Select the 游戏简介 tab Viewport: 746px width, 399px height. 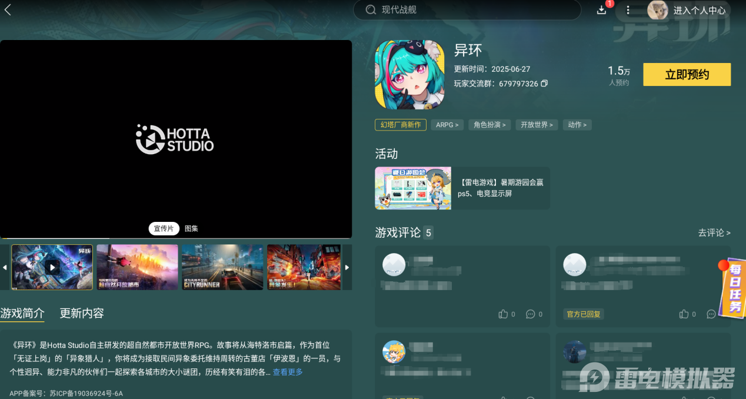coord(22,313)
